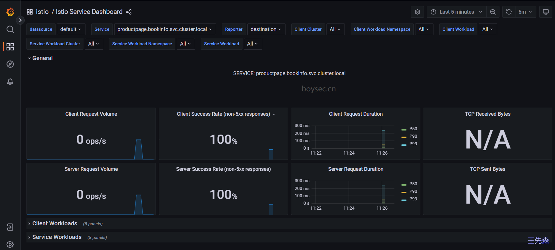
Task: Open the TCP Received Bytes panel title
Action: tap(488, 114)
